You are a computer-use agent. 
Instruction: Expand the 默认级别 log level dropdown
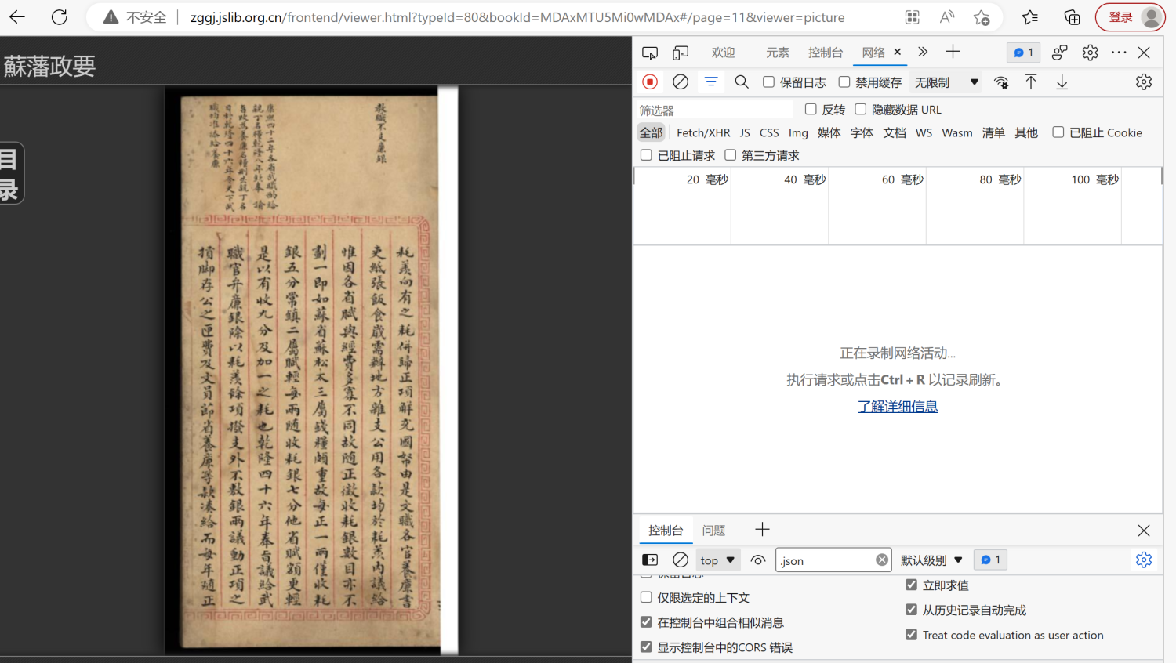pyautogui.click(x=931, y=560)
